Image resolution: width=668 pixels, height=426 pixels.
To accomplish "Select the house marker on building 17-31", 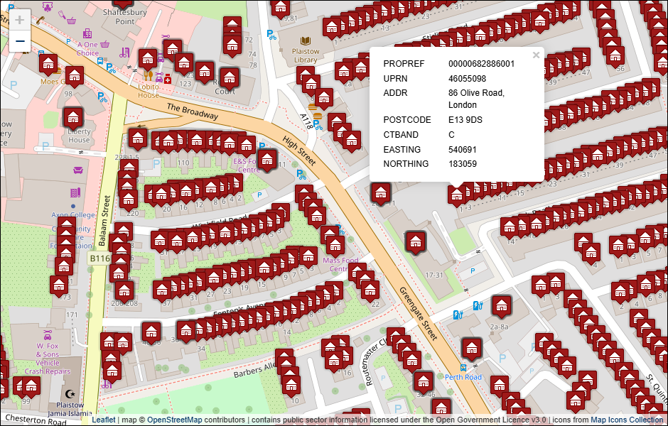I will point(415,241).
